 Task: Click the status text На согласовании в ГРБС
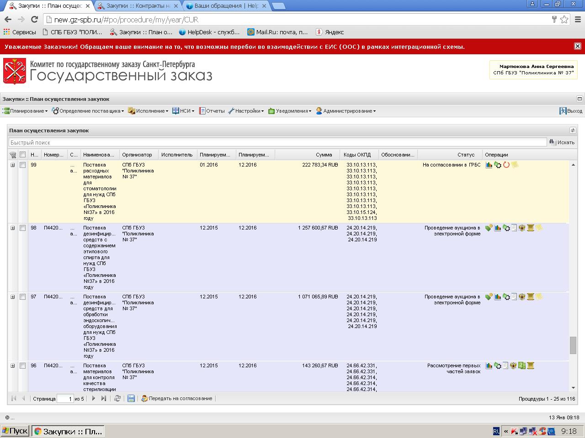tap(452, 165)
